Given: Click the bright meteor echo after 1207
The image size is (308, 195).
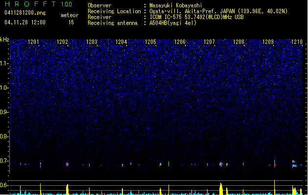Looking at the screenshot, I should point(220,164).
